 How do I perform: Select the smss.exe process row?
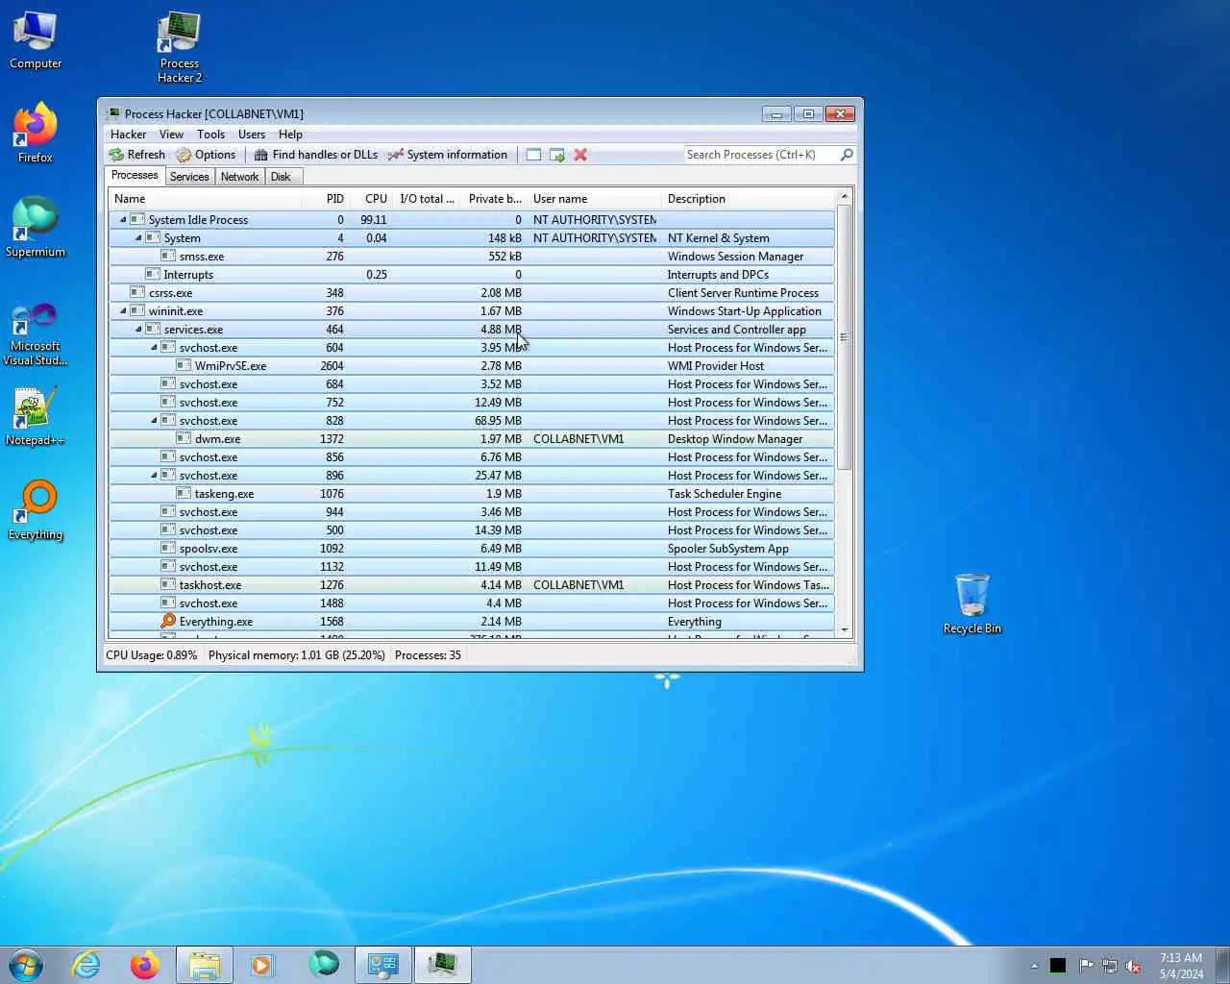tap(472, 257)
